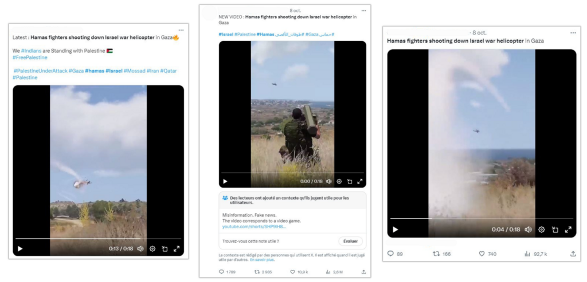Viewport: 587px width, 282px height.
Task: Like the middle tweet with 10,9 k likes
Action: tap(292, 272)
